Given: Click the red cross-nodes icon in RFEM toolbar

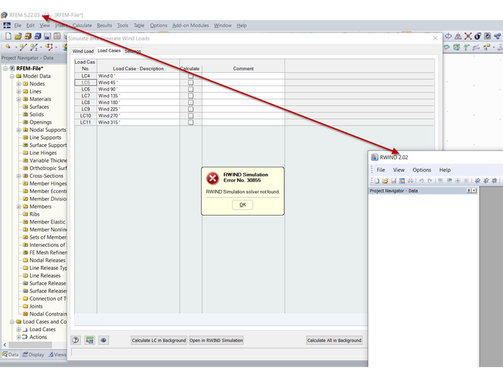Looking at the screenshot, I should tap(468, 36).
